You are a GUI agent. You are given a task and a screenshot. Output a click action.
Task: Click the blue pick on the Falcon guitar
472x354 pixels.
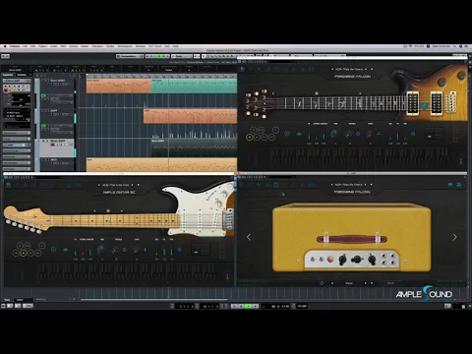(424, 106)
